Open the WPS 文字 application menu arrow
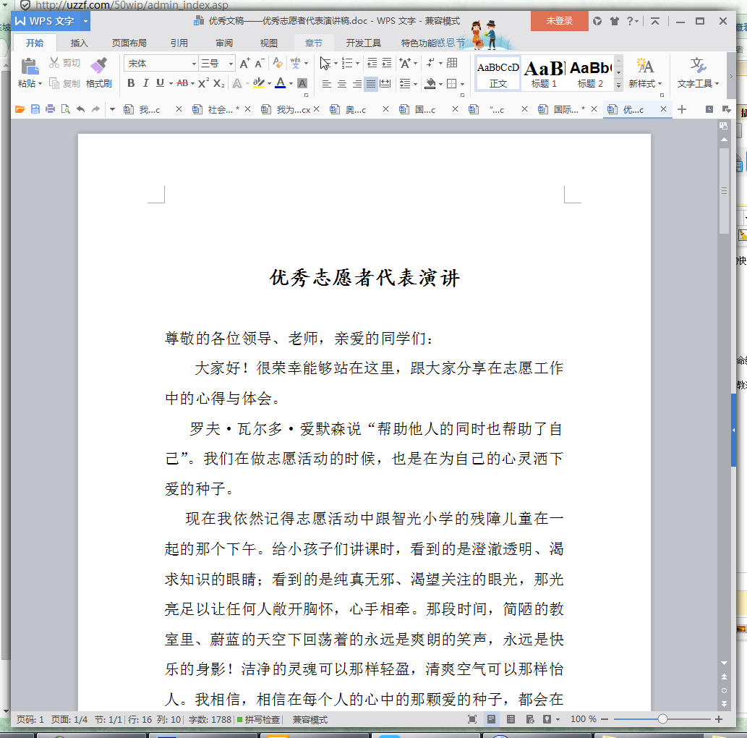The image size is (747, 738). tap(85, 22)
